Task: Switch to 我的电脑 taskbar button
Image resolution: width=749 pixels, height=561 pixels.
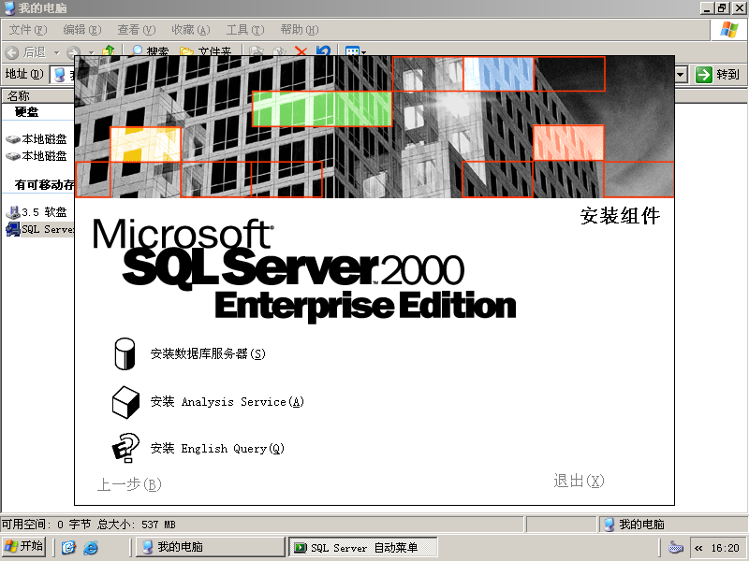Action: click(x=210, y=547)
